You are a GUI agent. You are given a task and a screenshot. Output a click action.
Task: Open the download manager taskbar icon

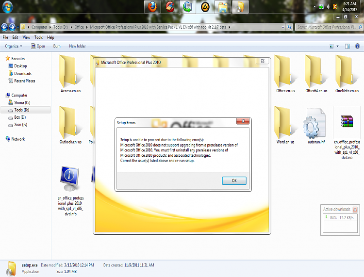tap(187, 7)
